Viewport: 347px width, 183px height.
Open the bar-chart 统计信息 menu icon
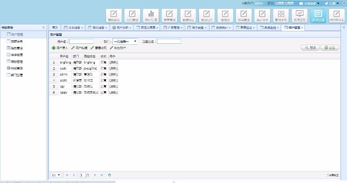151,15
